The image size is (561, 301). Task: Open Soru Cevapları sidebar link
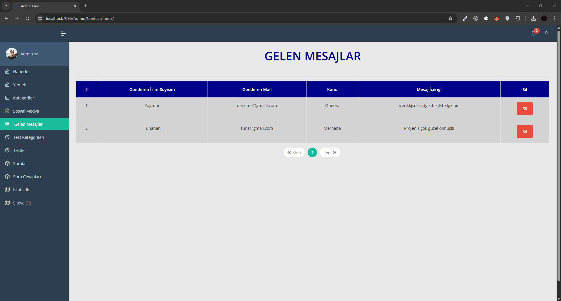(x=27, y=177)
